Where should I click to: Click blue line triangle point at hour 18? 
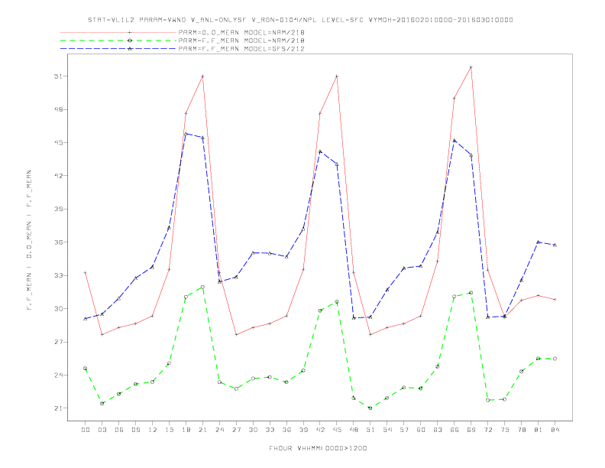coord(186,134)
